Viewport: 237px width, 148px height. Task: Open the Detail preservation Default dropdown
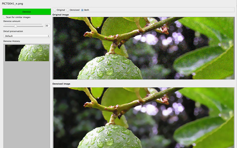click(26, 36)
